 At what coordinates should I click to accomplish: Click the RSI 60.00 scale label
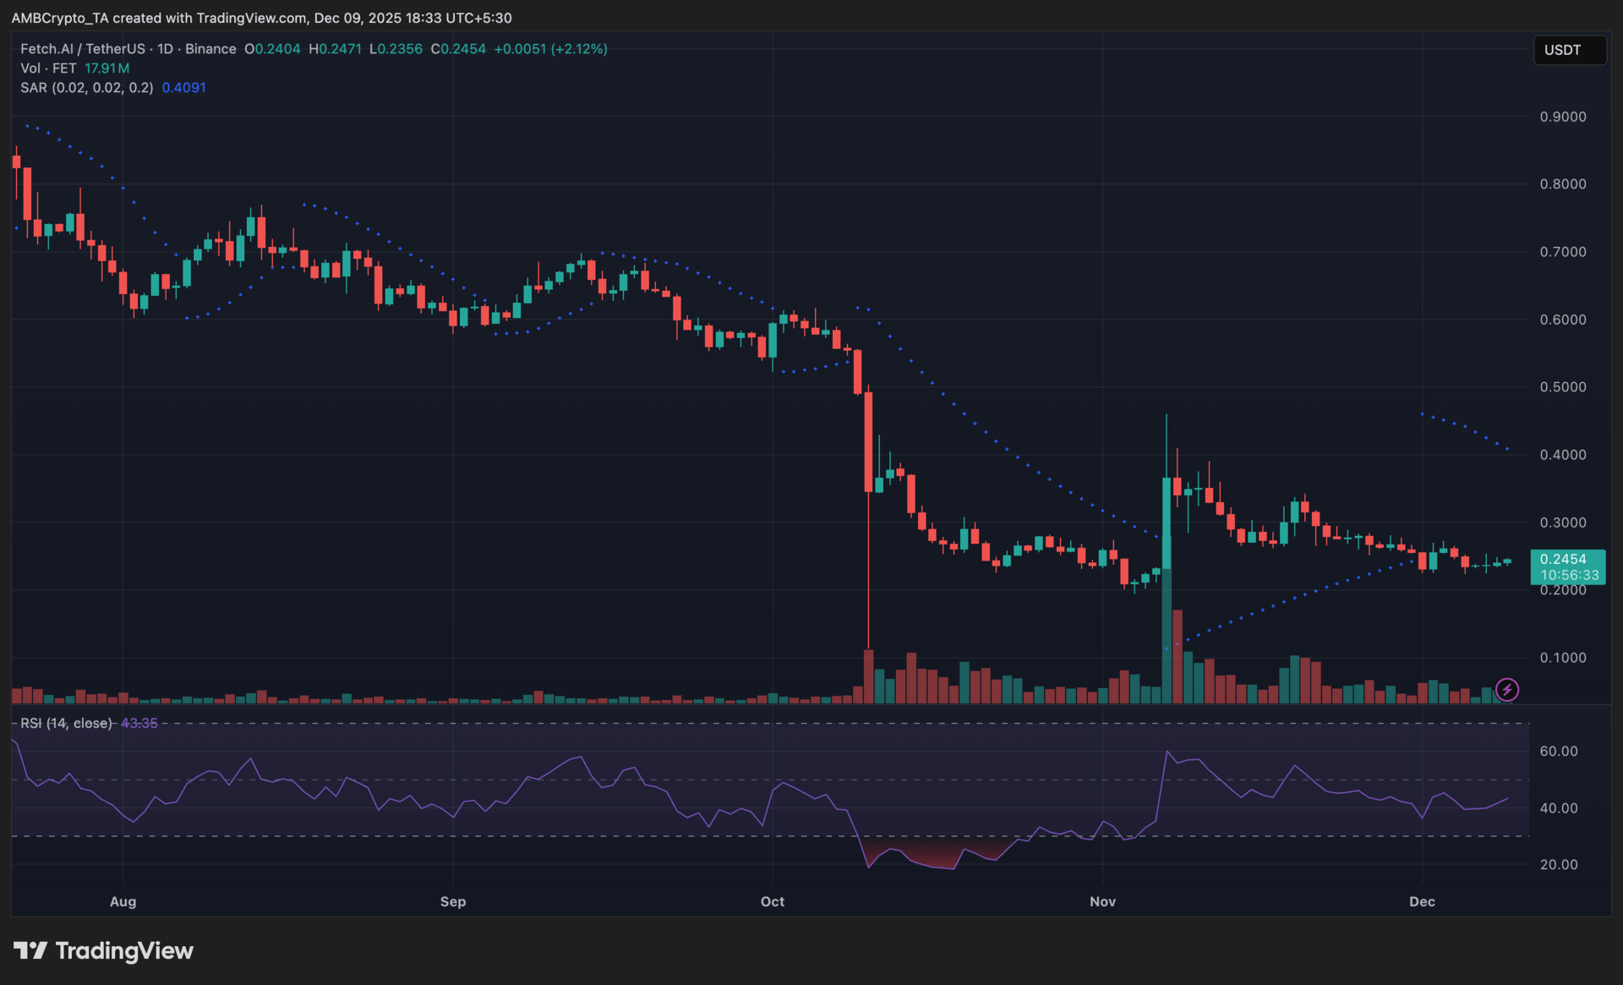(x=1558, y=751)
